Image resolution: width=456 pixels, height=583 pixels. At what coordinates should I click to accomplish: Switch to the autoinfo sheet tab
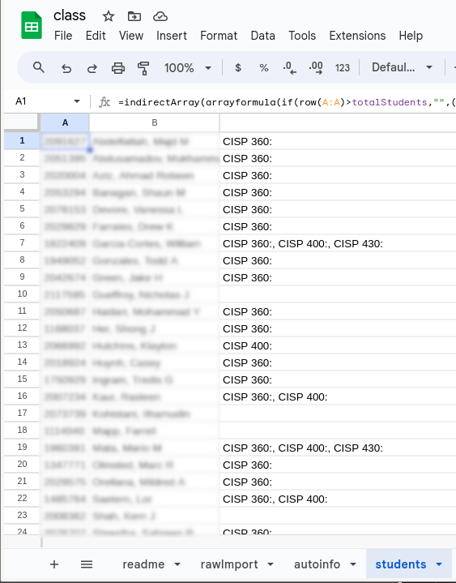(x=317, y=564)
